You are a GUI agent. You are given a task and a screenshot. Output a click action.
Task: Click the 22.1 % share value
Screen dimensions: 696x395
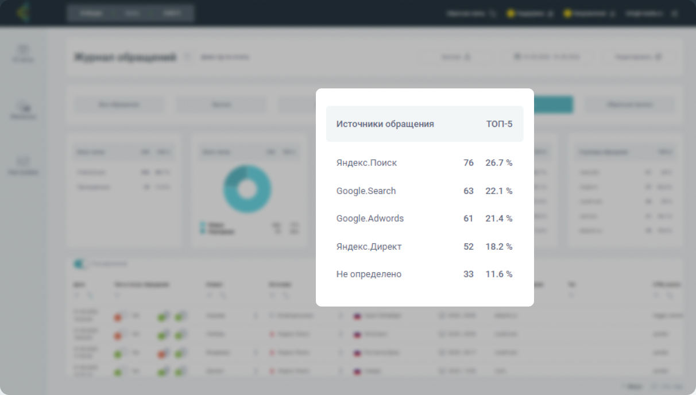(499, 191)
